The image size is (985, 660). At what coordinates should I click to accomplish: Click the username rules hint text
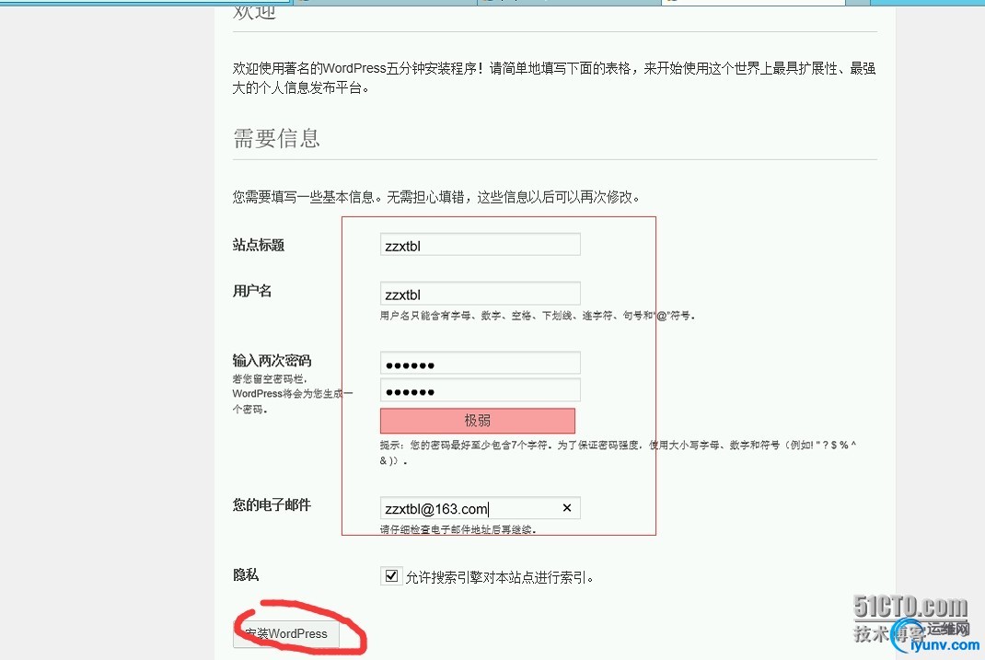537,315
